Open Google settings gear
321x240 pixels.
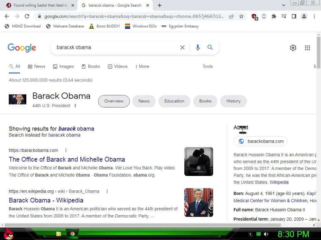click(x=293, y=48)
